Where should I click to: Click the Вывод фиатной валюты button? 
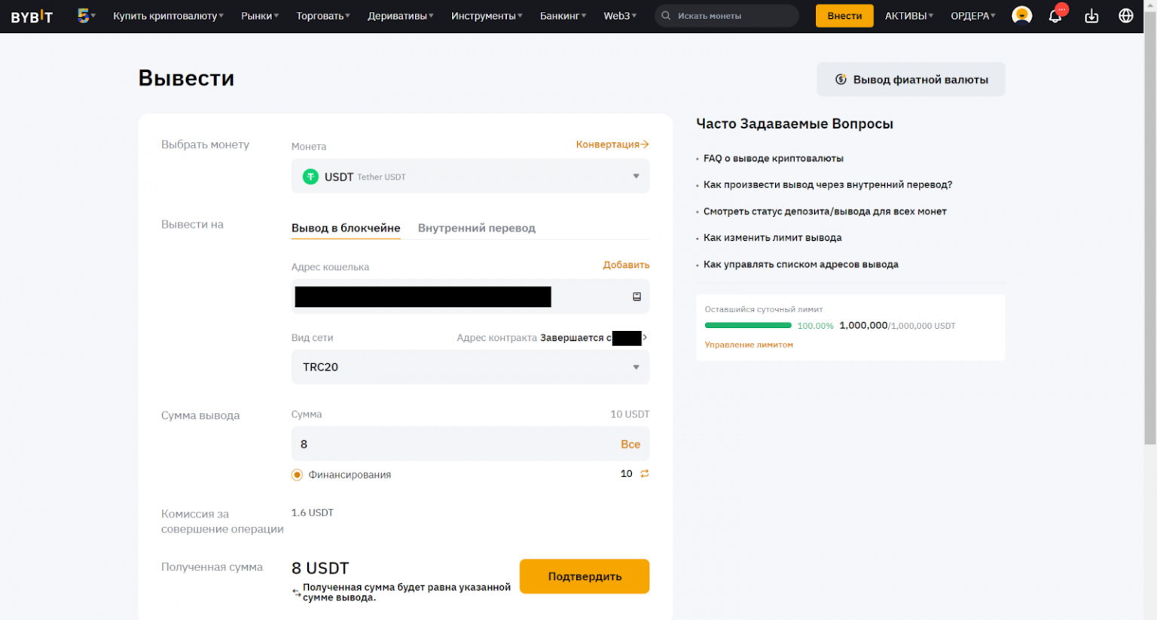911,80
